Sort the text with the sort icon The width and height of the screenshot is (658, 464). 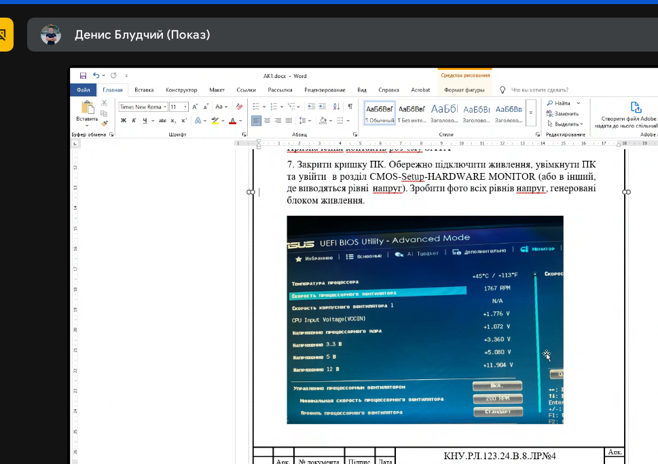[x=336, y=107]
